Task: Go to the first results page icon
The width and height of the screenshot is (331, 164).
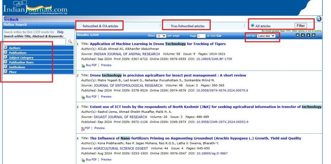Action: point(298,35)
